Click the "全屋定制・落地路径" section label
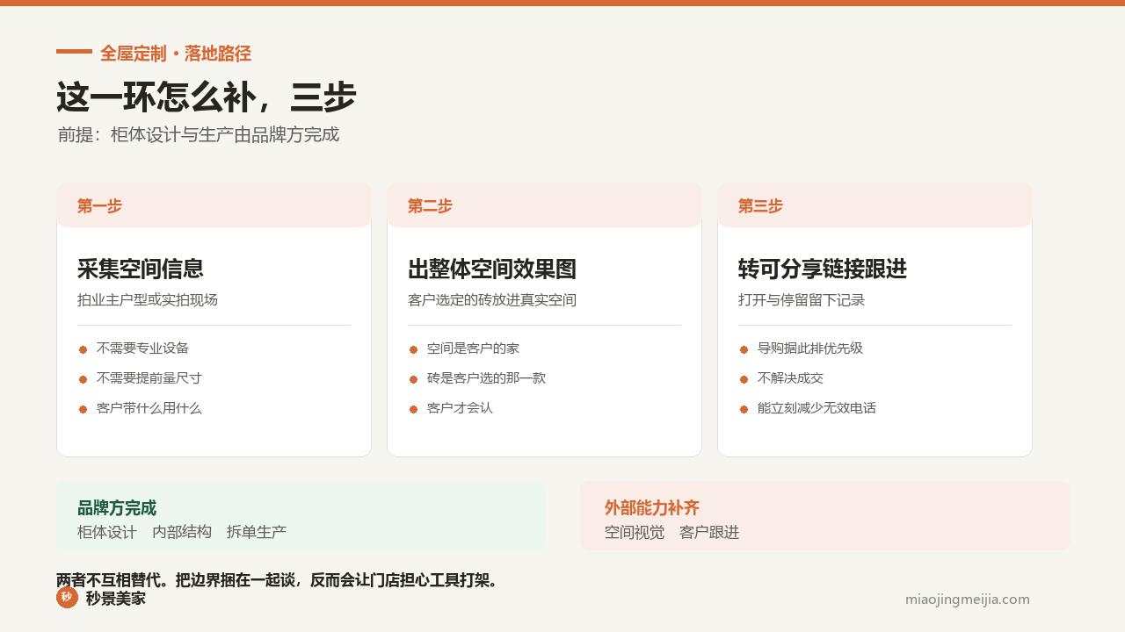The height and width of the screenshot is (632, 1125). coord(176,54)
